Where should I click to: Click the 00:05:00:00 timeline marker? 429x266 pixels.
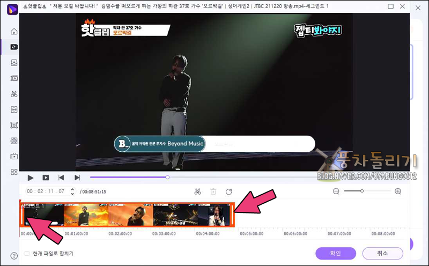pos(252,234)
